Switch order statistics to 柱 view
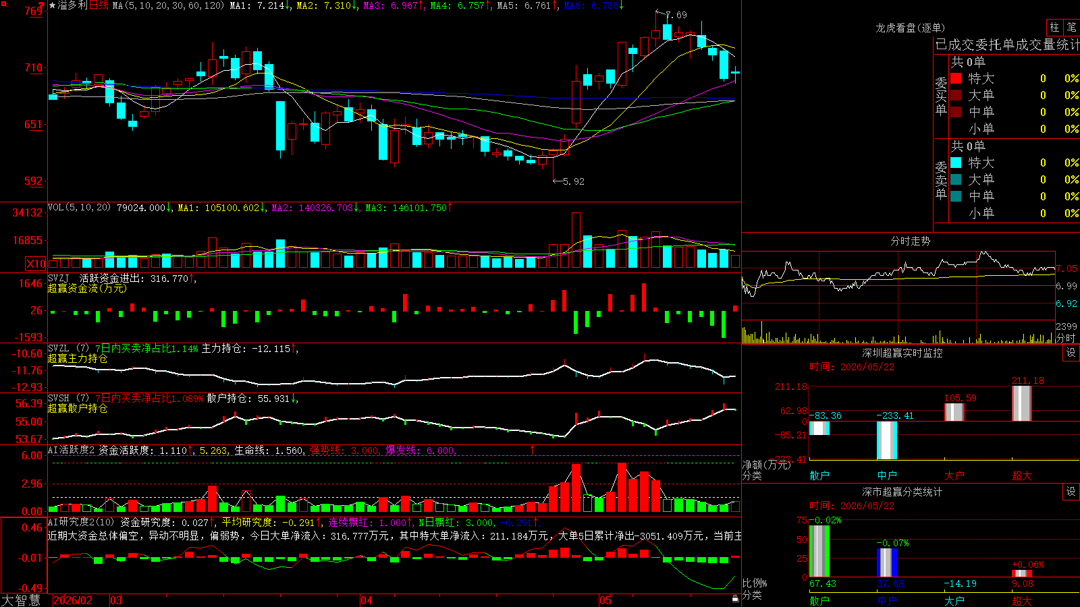The height and width of the screenshot is (607, 1080). (x=1054, y=27)
